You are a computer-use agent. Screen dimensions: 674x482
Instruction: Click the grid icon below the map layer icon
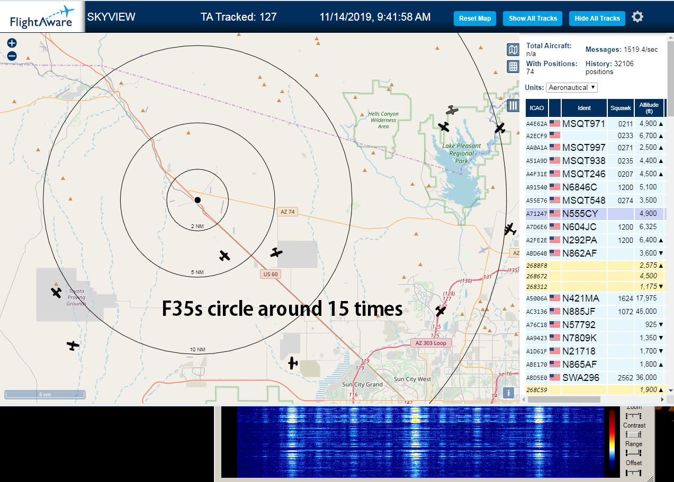(513, 66)
